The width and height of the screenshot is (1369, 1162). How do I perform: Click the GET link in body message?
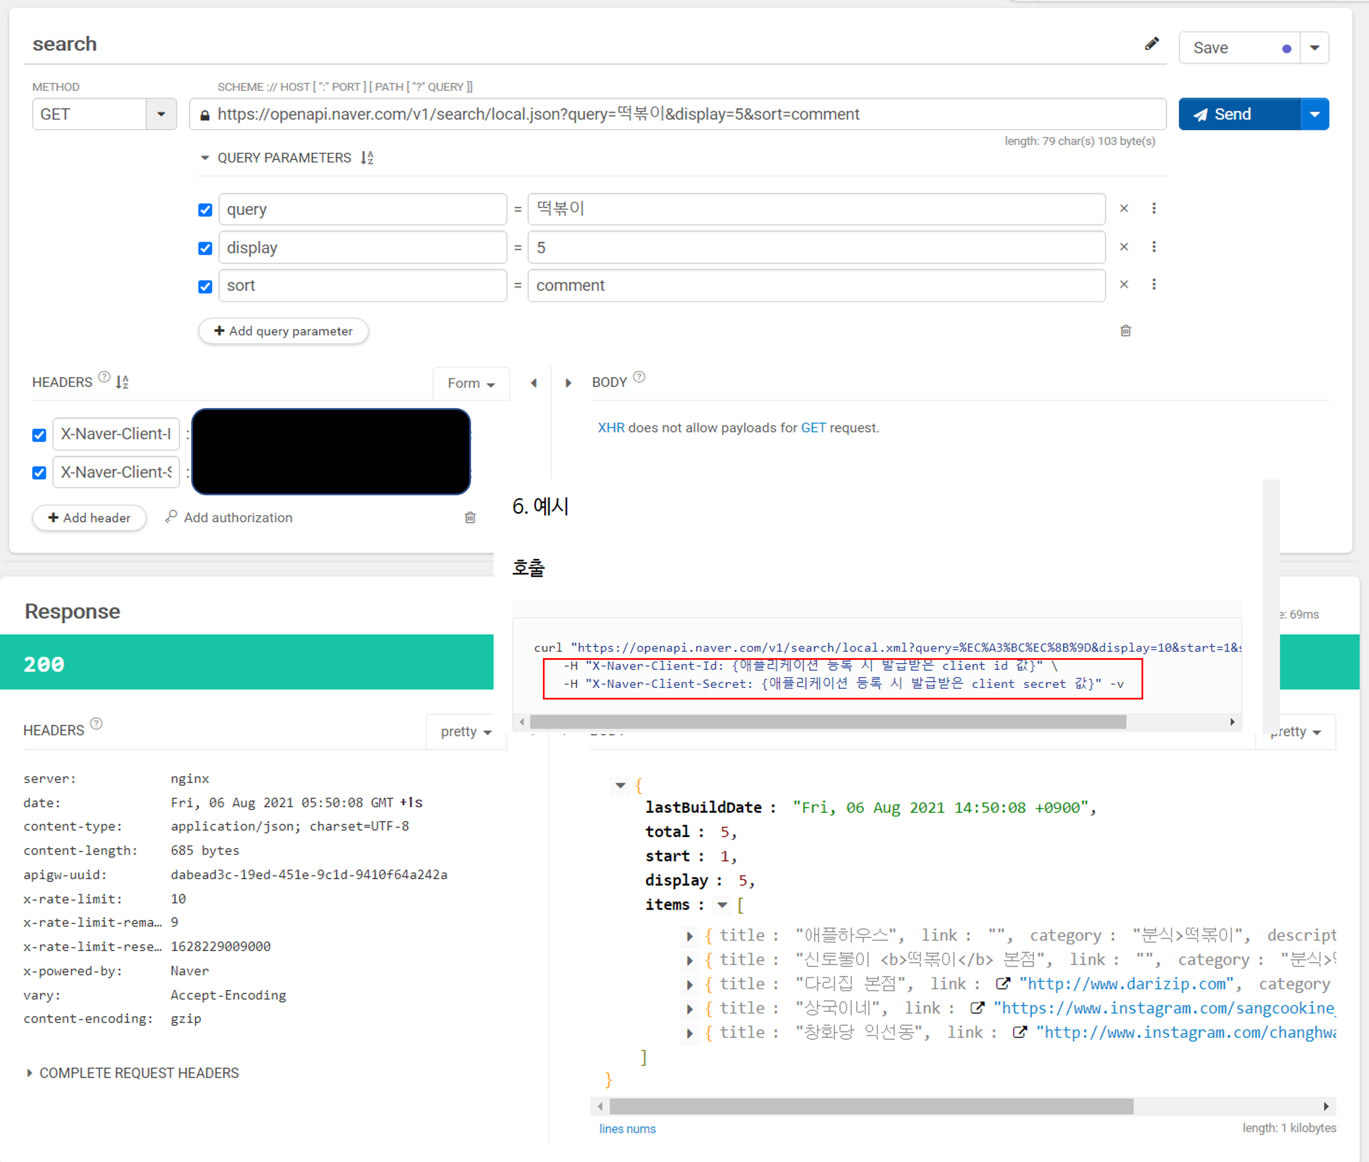813,428
